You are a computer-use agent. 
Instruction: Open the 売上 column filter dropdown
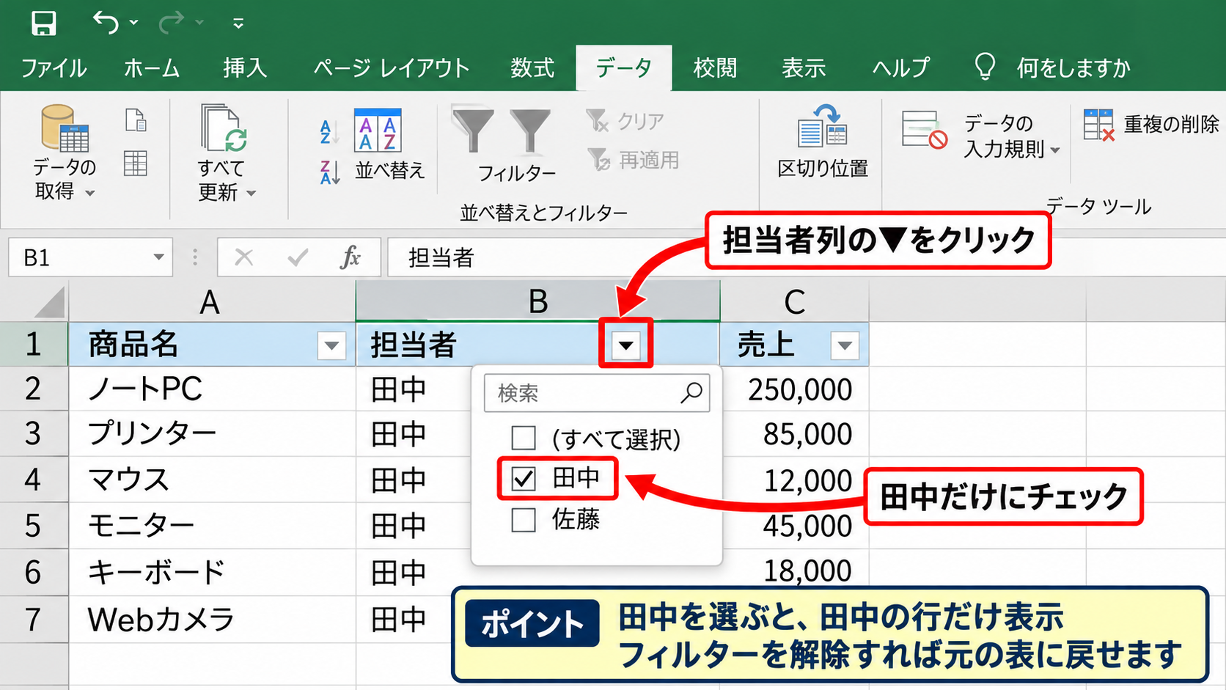tap(845, 345)
